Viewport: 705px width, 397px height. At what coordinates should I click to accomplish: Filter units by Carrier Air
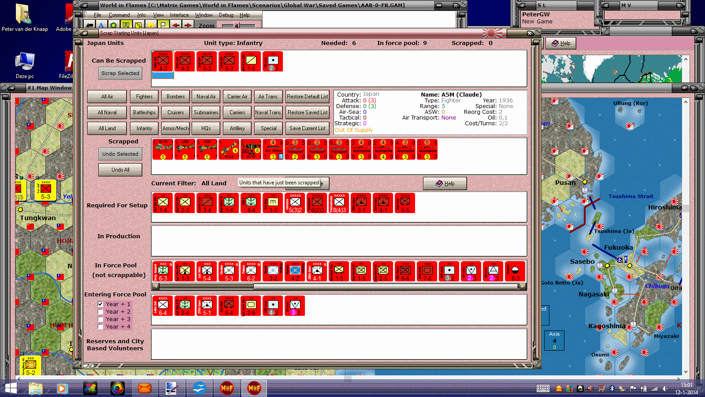click(x=237, y=97)
